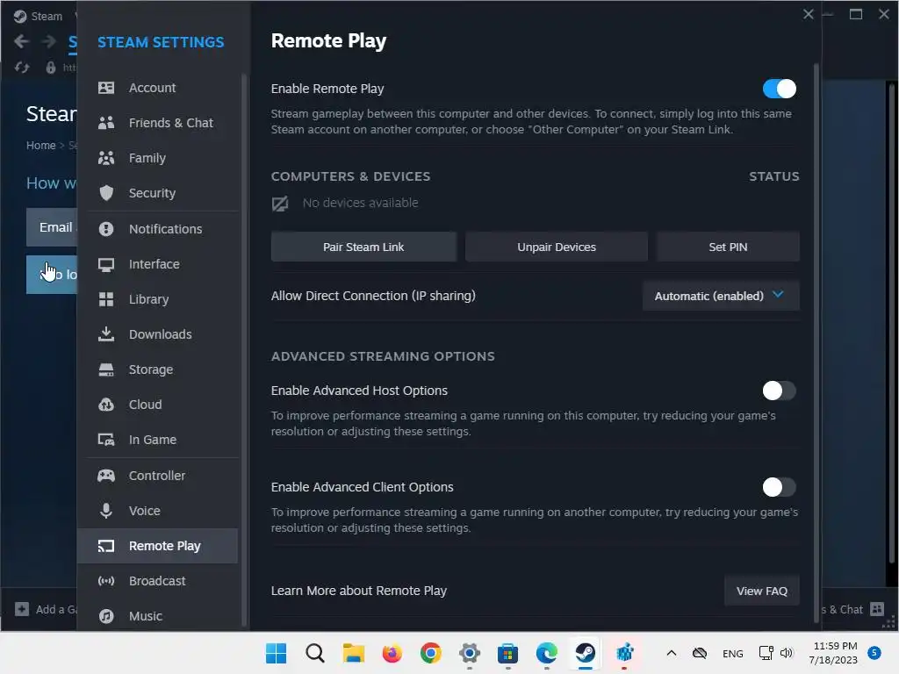Screen dimensions: 899x674
Task: Click the Steam forward arrow
Action: (x=49, y=41)
